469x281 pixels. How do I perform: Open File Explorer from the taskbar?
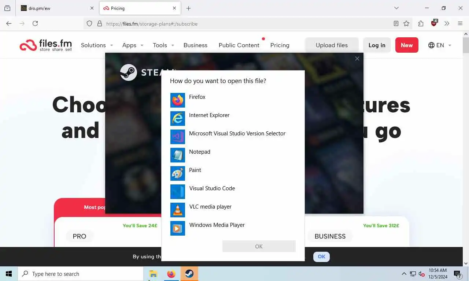(153, 274)
